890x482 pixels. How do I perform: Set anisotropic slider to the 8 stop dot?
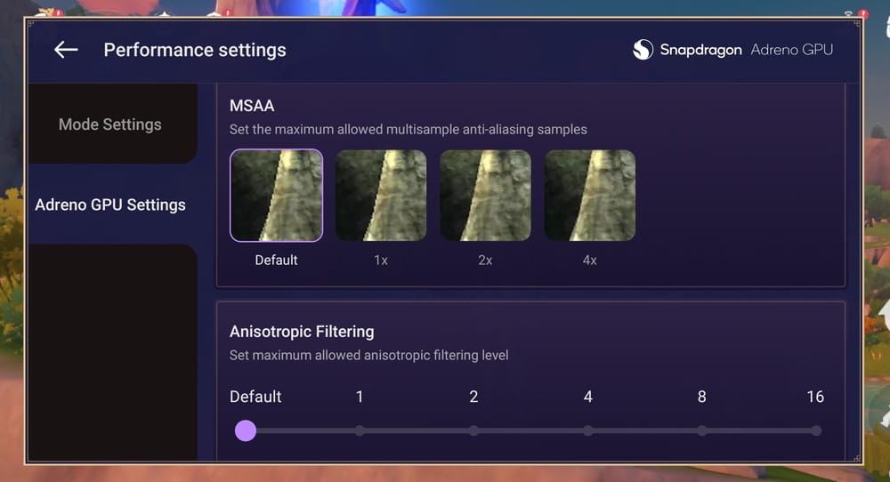[x=702, y=431]
